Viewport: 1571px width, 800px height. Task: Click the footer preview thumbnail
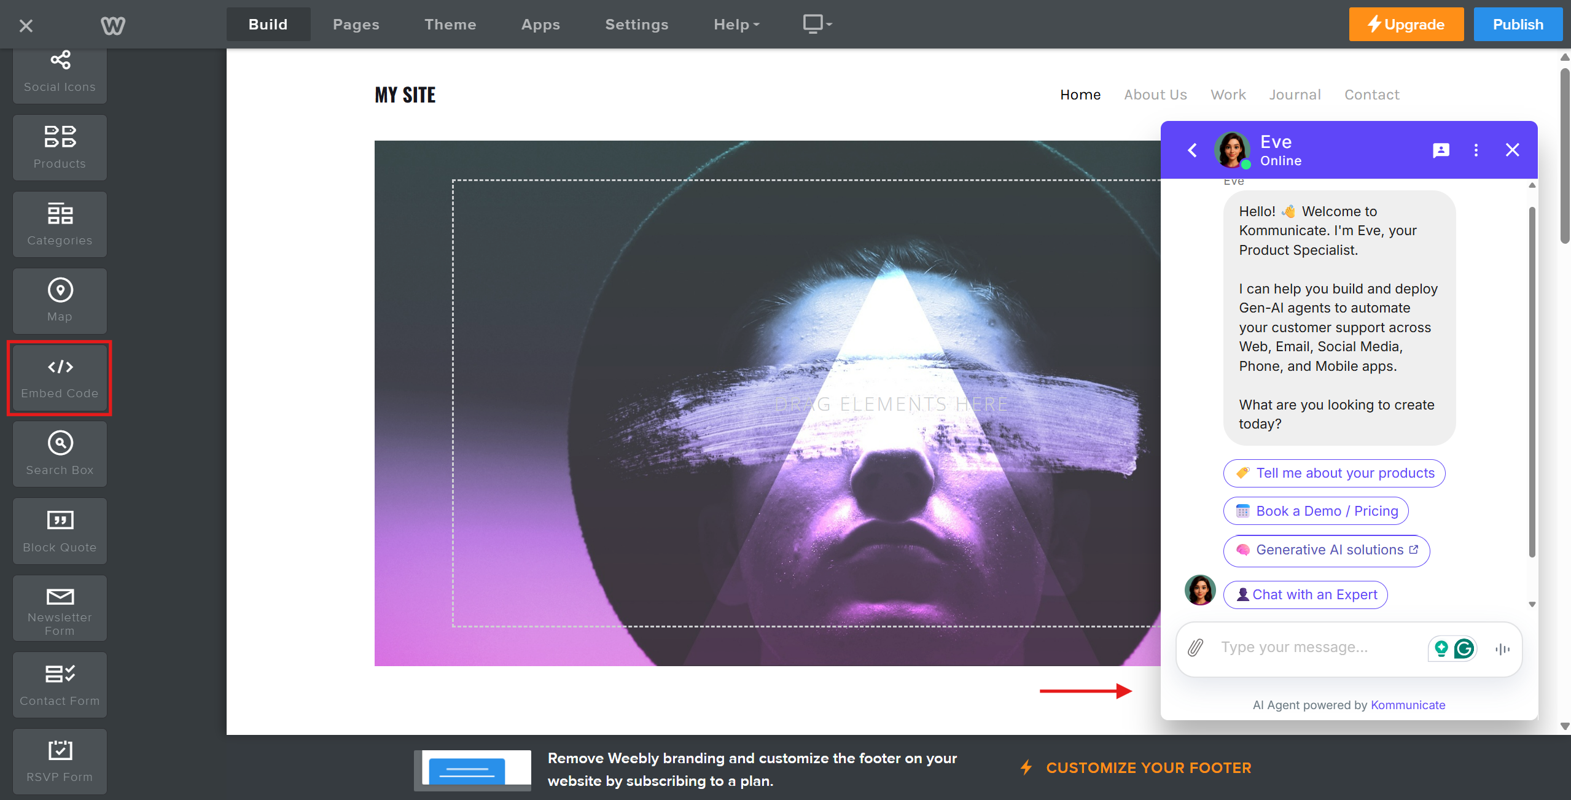[x=472, y=770]
